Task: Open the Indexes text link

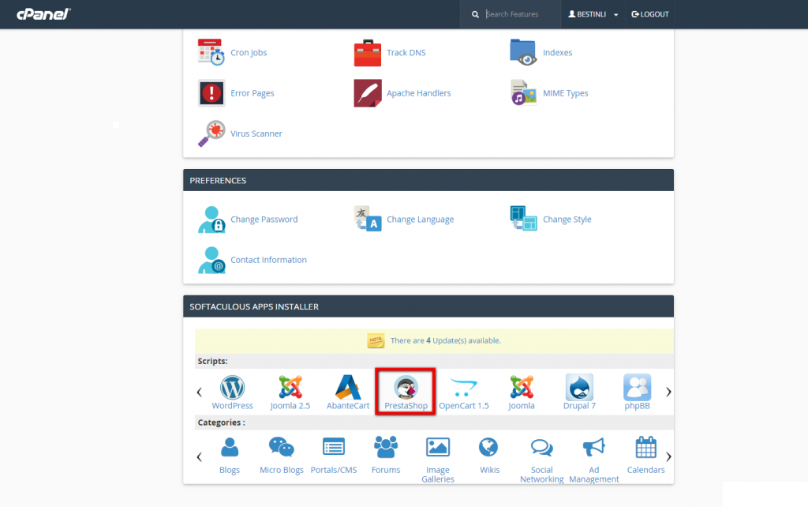Action: coord(558,53)
